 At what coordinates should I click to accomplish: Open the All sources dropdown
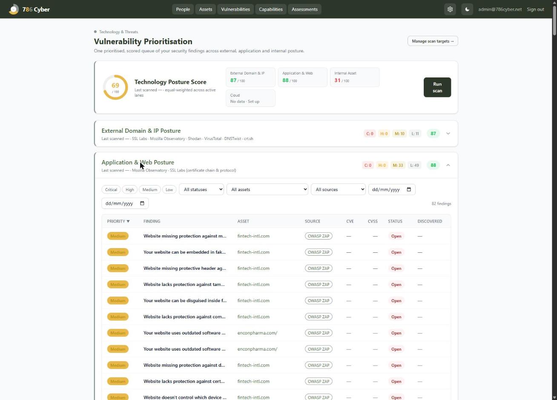point(339,189)
